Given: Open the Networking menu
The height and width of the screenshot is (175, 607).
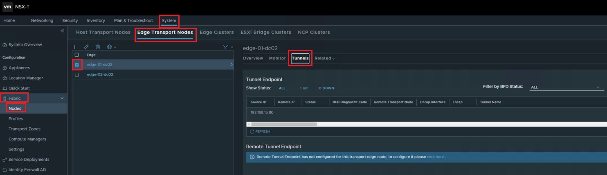Looking at the screenshot, I should [x=42, y=20].
